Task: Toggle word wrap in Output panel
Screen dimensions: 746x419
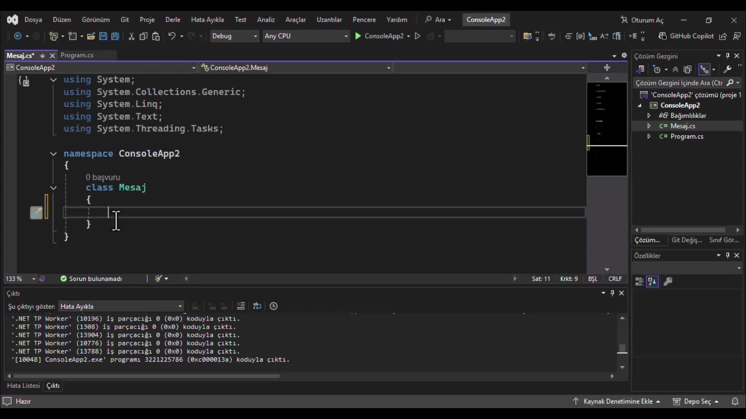Action: click(x=257, y=306)
